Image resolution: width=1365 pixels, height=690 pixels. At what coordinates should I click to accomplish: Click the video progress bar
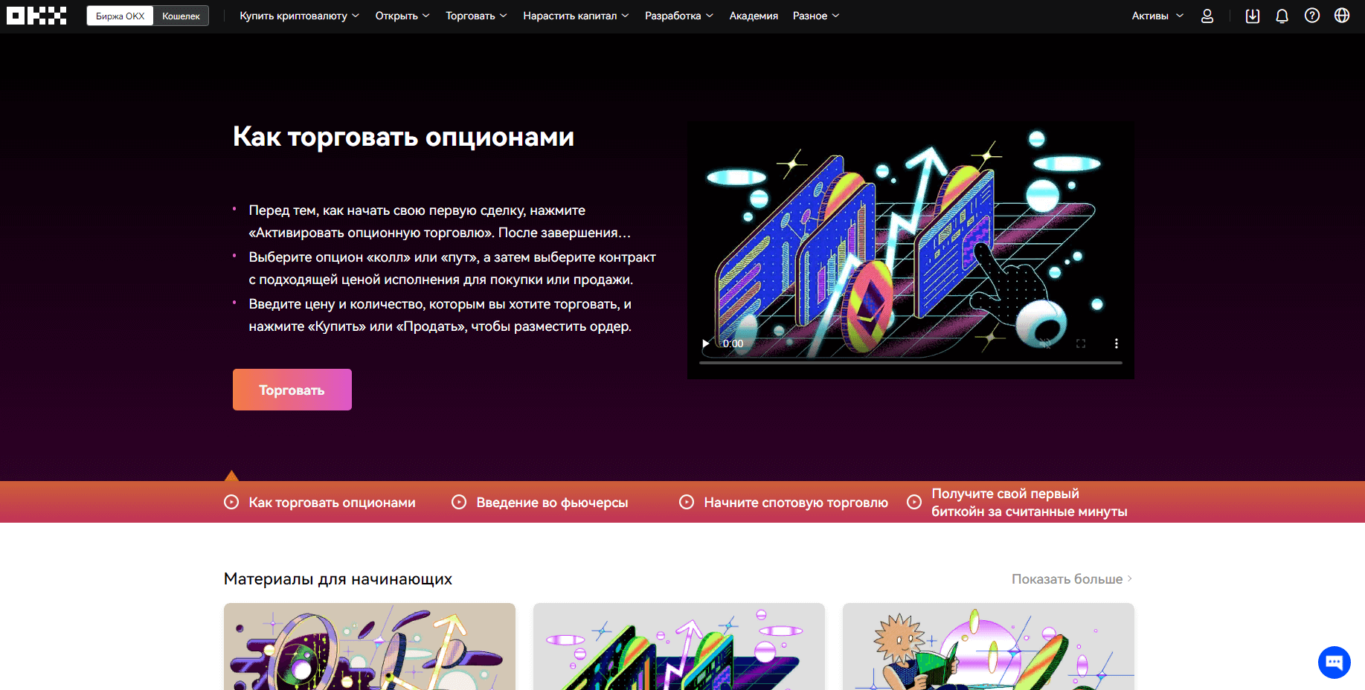click(x=910, y=363)
